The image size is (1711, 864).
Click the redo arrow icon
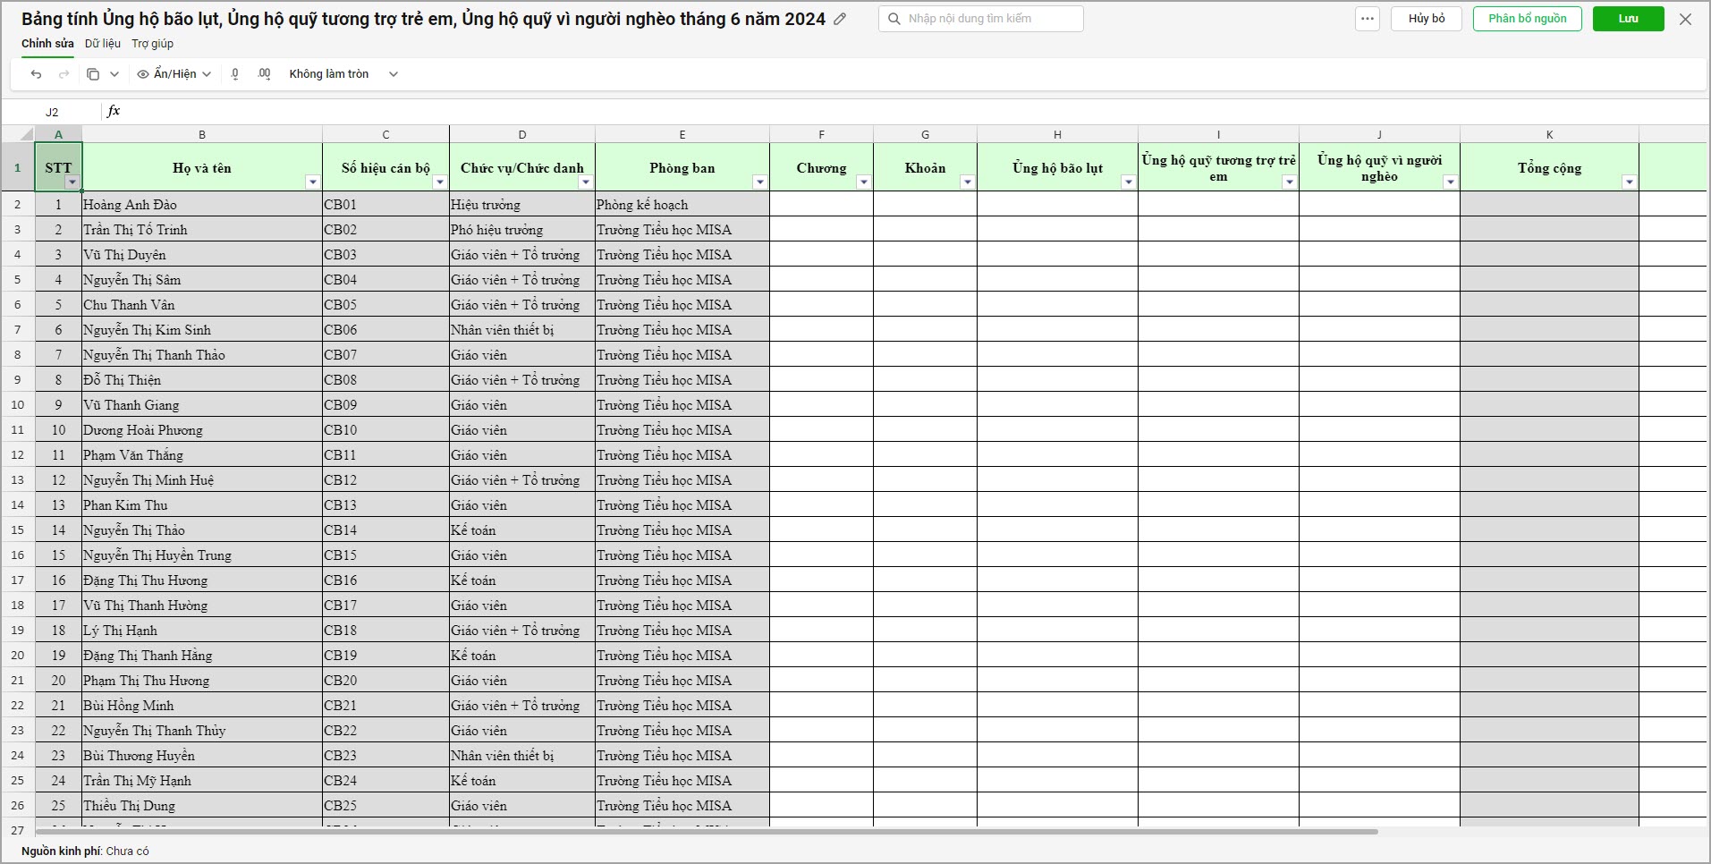(64, 74)
